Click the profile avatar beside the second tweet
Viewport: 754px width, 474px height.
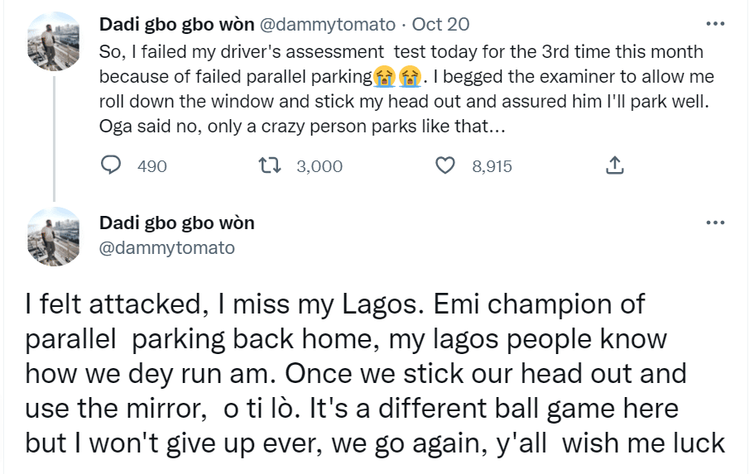coord(55,237)
